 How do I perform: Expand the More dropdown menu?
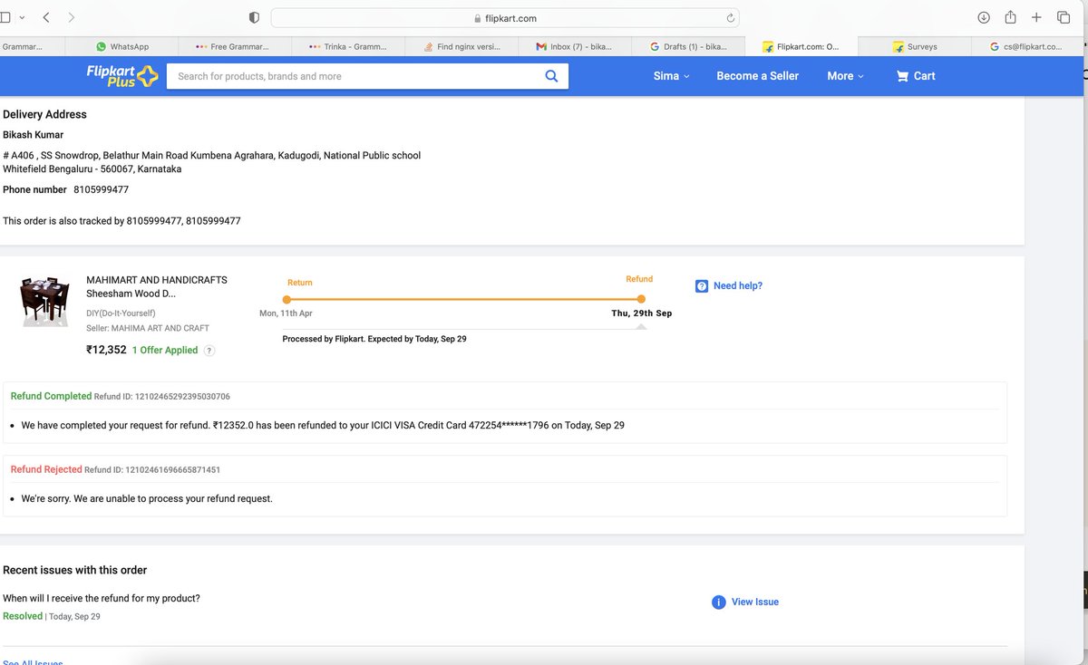[845, 76]
